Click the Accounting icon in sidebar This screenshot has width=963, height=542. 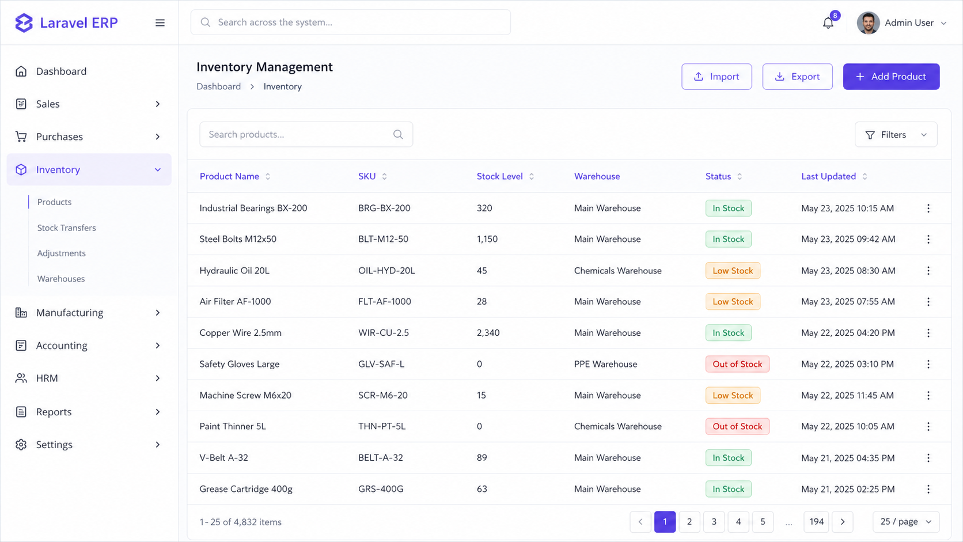(21, 345)
